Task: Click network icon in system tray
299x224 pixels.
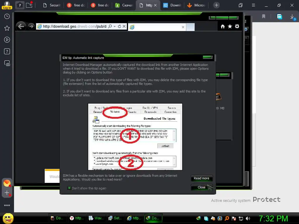Action: coord(241,218)
